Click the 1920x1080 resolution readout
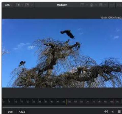Screen dimensions: 122x114 (111, 18)
